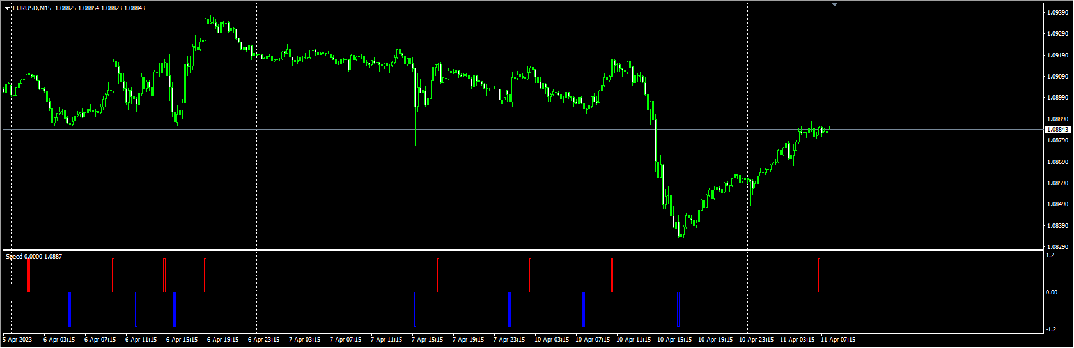Click indicator scale value 0.00
This screenshot has height=348, width=1074.
tap(1052, 292)
